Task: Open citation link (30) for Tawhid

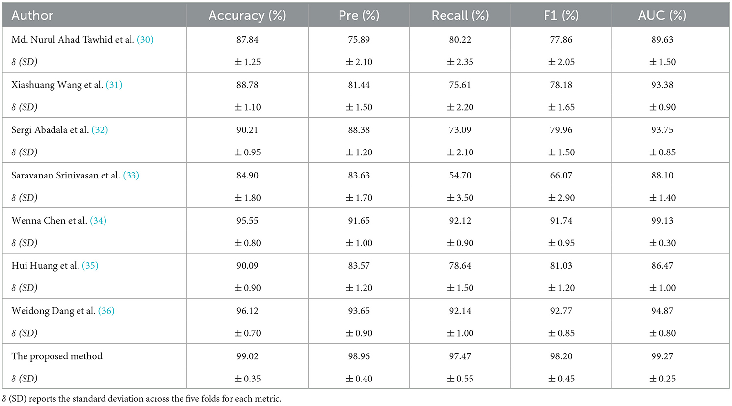Action: 145,40
